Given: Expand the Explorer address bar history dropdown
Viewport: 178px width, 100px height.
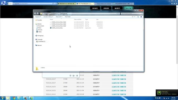Looking at the screenshot, I should pos(117,14).
